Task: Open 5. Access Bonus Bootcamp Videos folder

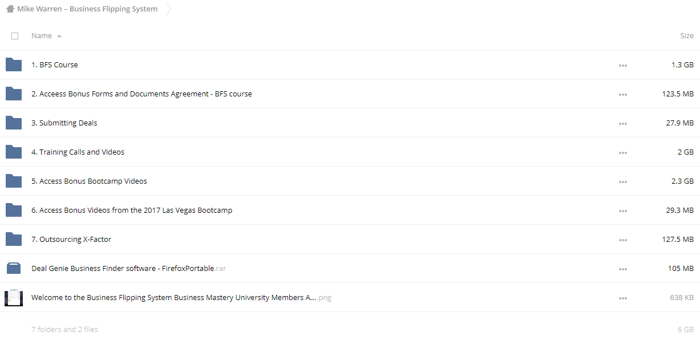Action: point(89,181)
